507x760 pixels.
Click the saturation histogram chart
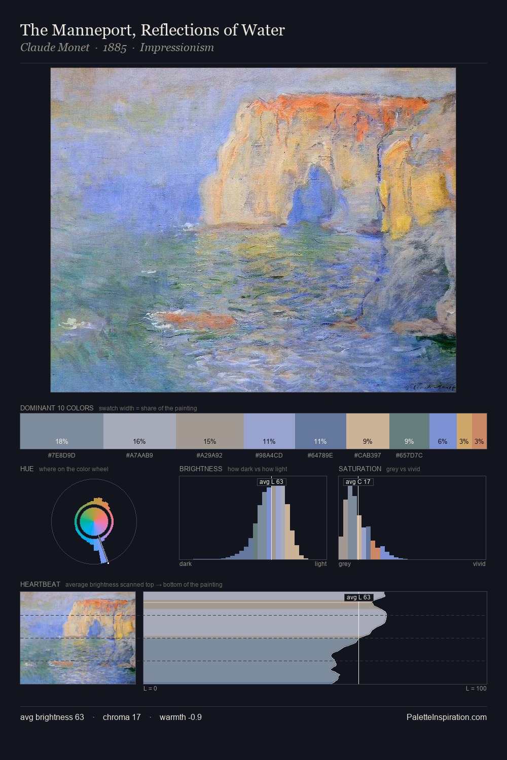tap(412, 518)
